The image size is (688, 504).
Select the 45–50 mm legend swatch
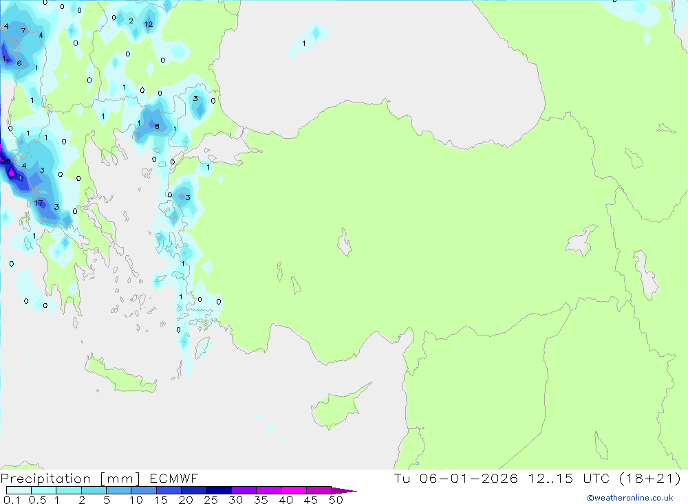coord(319,490)
